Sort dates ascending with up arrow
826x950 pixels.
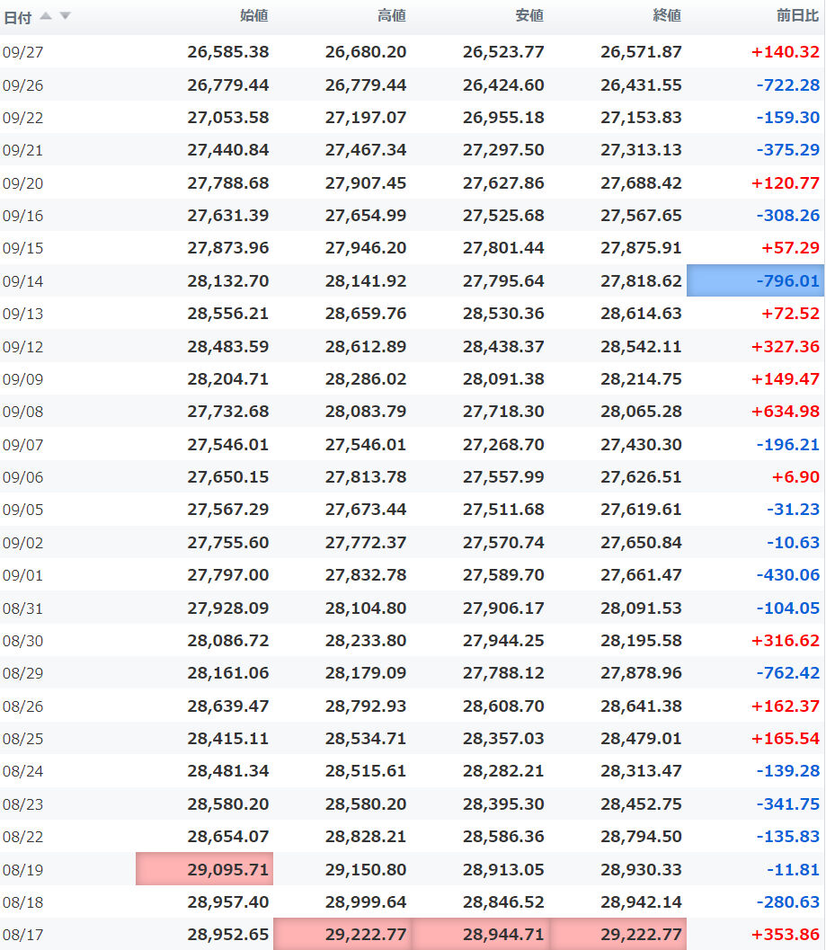(46, 16)
